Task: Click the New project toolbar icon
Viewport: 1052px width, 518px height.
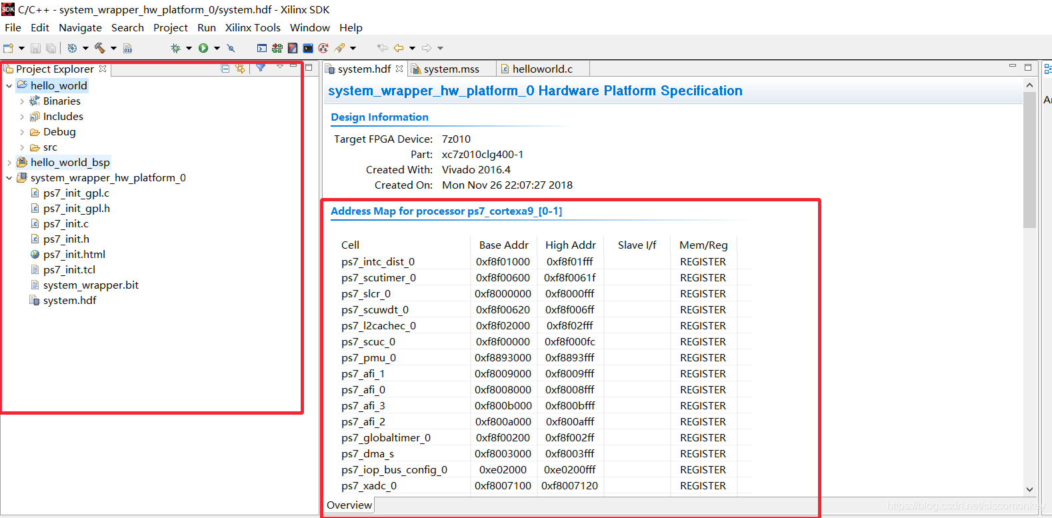Action: [9, 48]
